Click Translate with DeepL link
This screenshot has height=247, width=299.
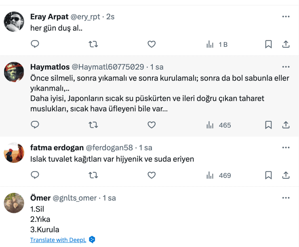point(59,240)
